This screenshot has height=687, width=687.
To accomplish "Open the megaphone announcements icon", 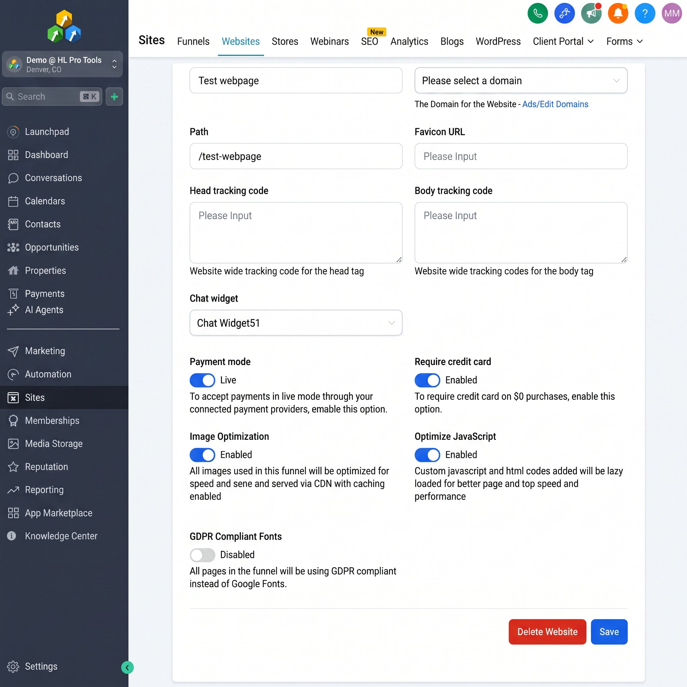I will pos(591,13).
